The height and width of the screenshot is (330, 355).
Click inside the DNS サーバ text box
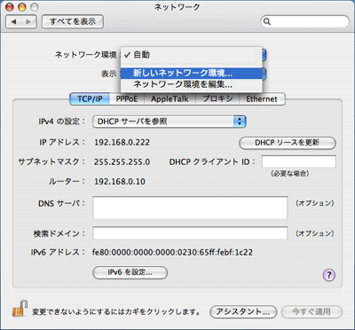190,208
